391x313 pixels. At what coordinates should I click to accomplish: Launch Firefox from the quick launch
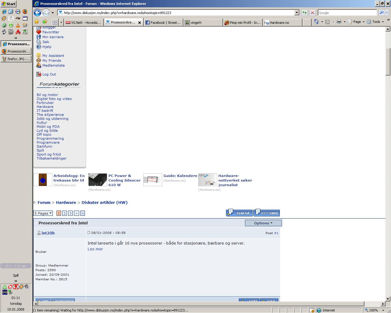click(x=25, y=11)
